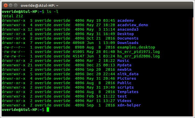Click the size value 8980 for examples.desktop
This screenshot has width=195, height=118.
click(80, 47)
